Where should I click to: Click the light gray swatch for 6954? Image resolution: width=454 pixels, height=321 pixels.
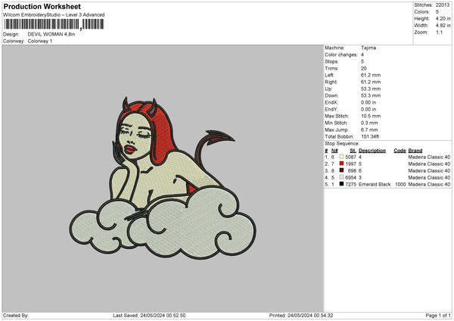coord(341,177)
